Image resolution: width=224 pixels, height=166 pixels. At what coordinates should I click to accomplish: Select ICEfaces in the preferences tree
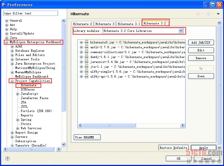27,90
